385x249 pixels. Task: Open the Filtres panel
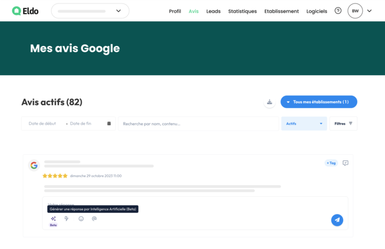click(x=343, y=124)
